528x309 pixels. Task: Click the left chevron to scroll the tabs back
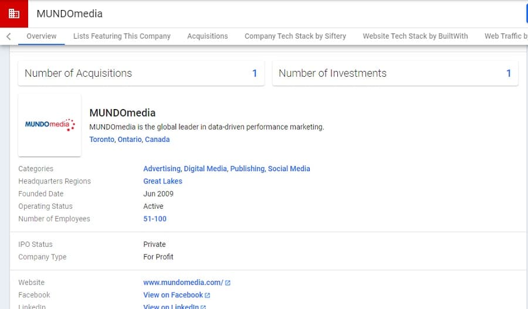[9, 36]
